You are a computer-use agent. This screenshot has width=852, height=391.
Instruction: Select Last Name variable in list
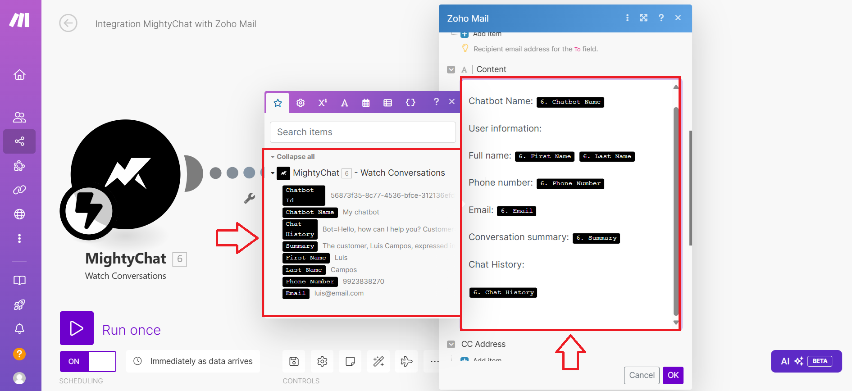click(304, 270)
